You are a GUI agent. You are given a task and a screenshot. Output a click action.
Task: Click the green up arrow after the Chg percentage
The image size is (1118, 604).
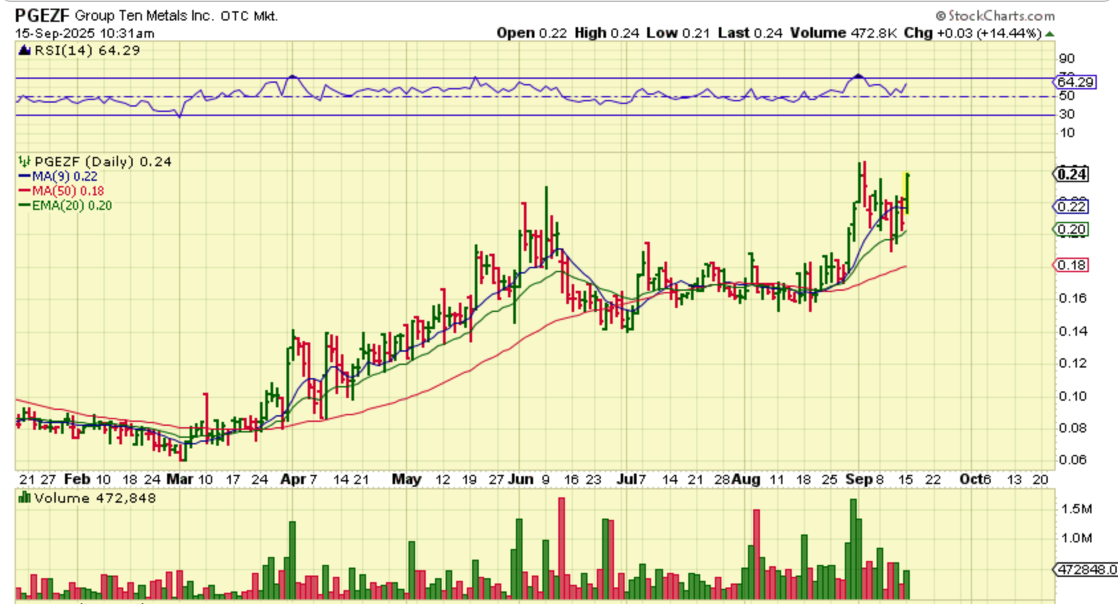1049,34
